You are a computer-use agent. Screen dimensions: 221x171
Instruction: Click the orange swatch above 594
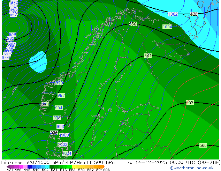coord(100,166)
